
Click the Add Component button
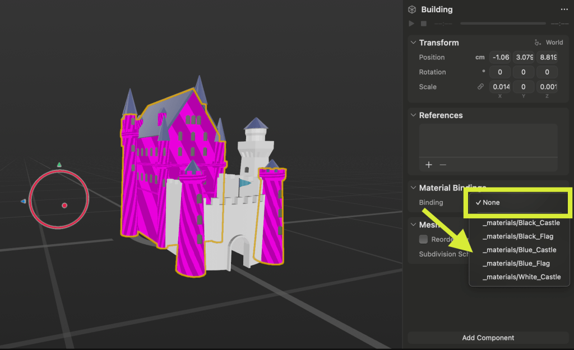coord(488,338)
